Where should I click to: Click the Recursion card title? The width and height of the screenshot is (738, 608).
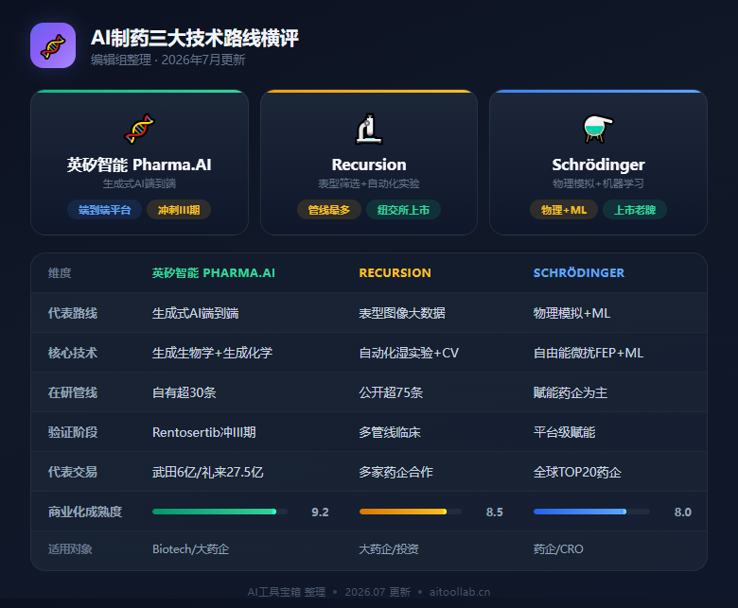click(x=369, y=165)
